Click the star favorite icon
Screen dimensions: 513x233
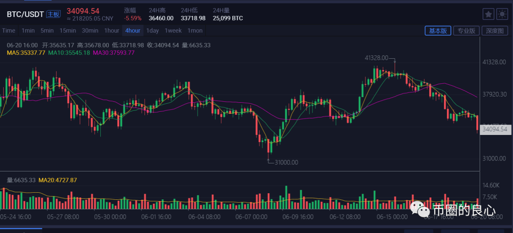488,14
